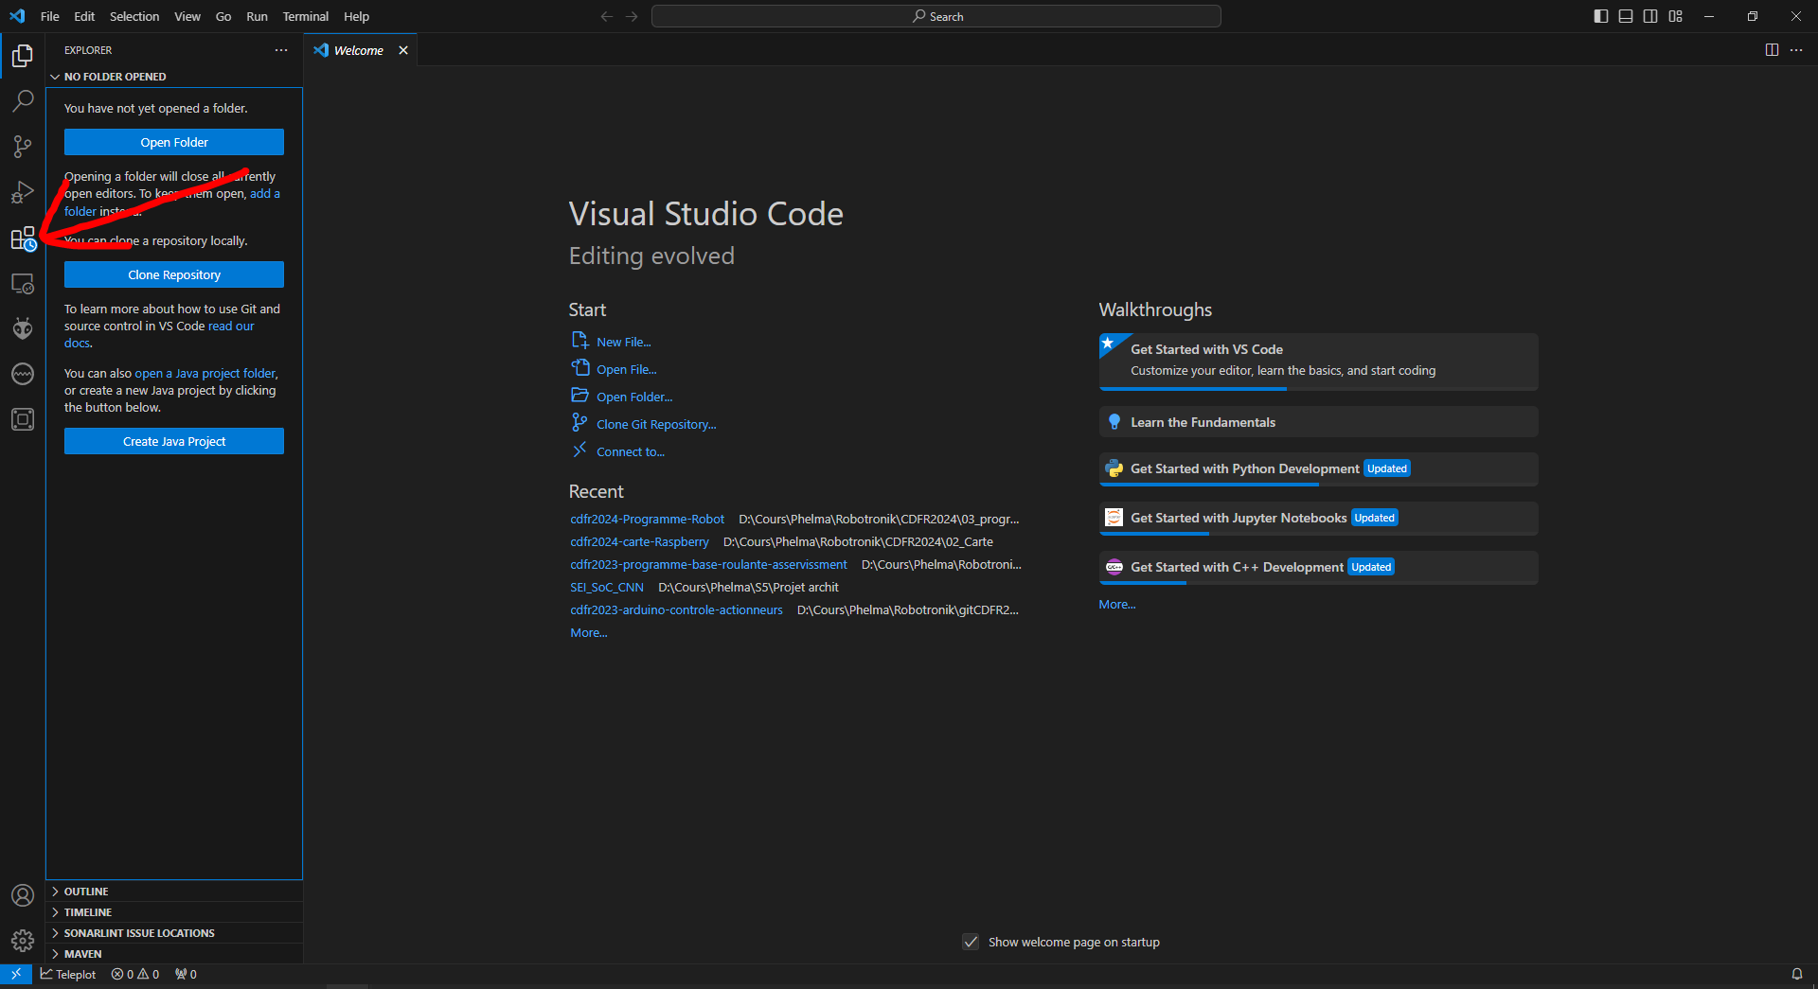This screenshot has width=1818, height=989.
Task: Click the Clone Repository button
Action: [174, 274]
